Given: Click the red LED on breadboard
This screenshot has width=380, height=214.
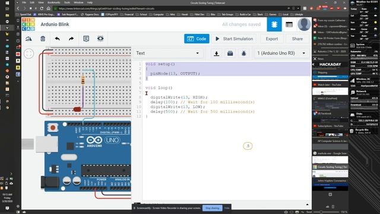Looking at the screenshot, I should [x=77, y=109].
